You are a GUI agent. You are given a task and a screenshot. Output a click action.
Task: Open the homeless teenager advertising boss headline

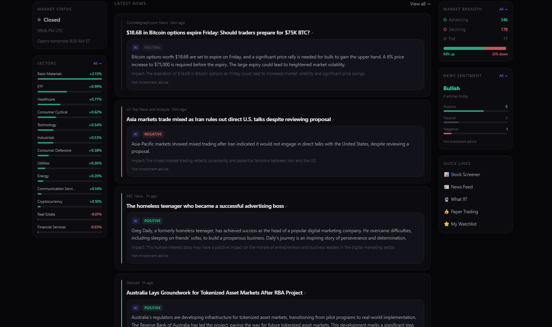pos(205,206)
